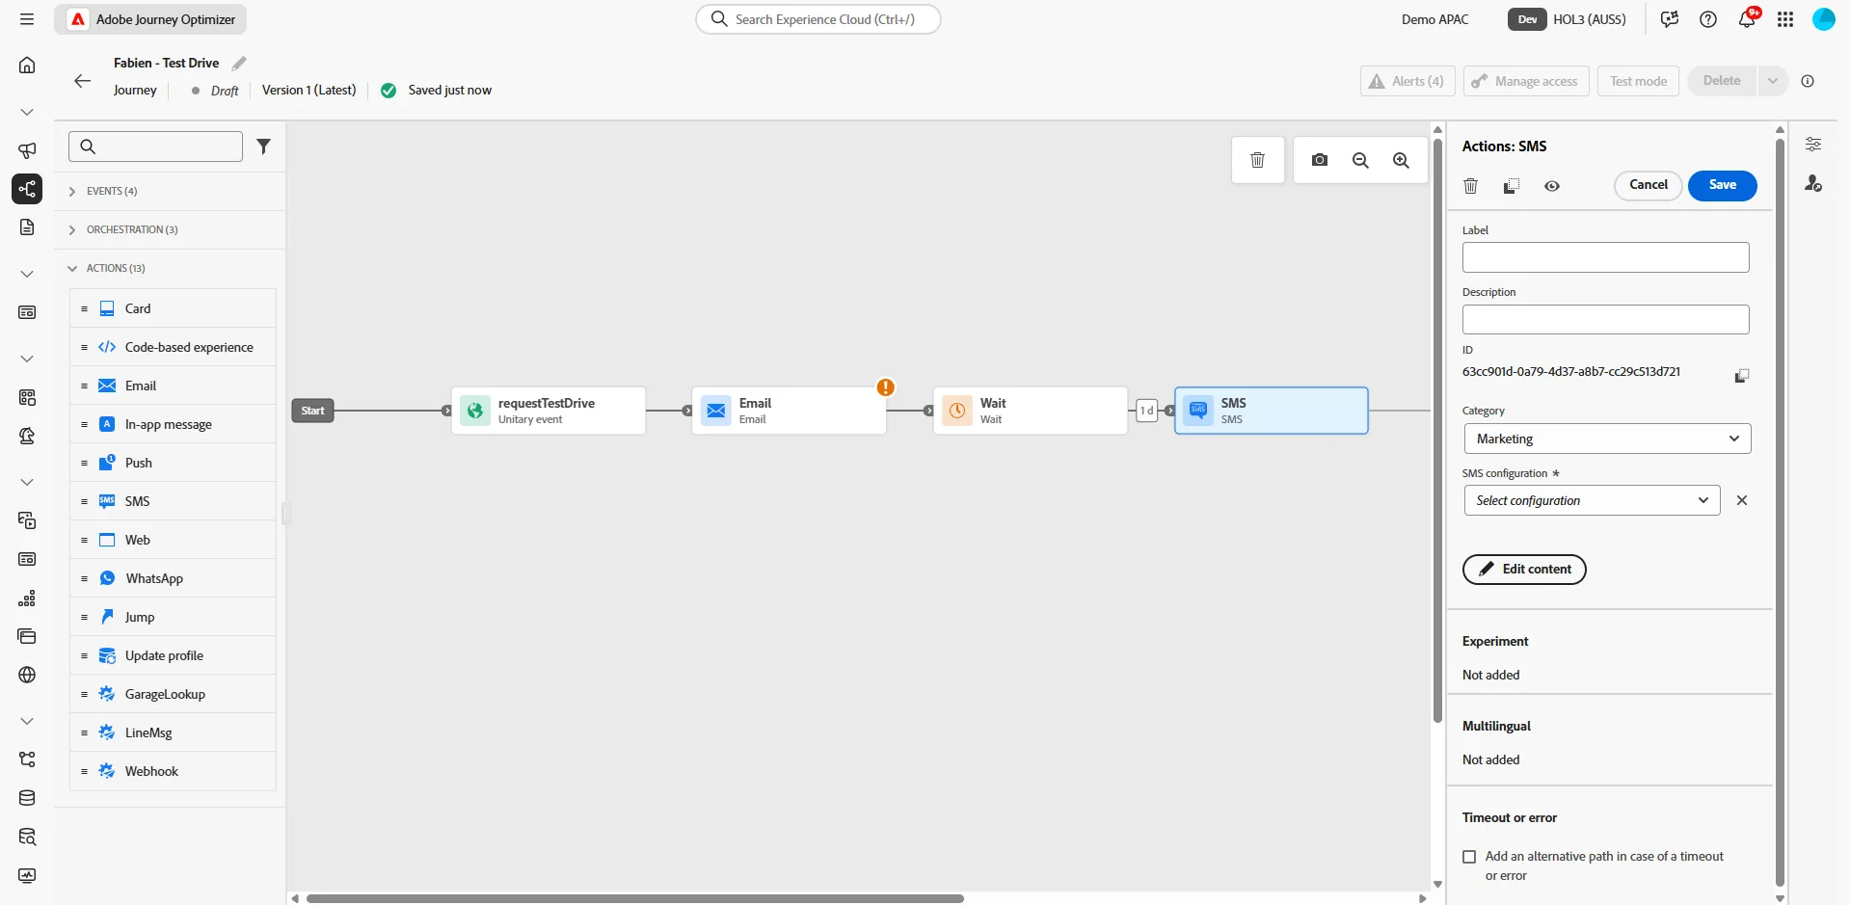This screenshot has height=905, width=1850.
Task: Click the warning icon on Email node
Action: coord(885,387)
